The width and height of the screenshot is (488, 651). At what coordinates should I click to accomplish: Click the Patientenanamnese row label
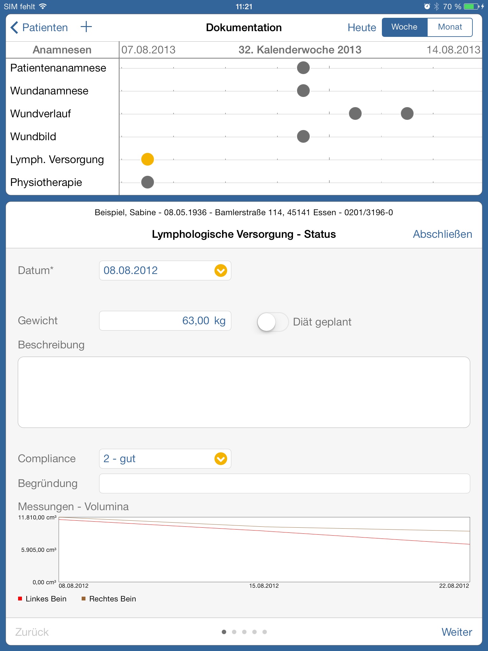coord(58,68)
